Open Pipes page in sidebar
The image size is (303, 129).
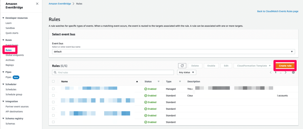[9, 77]
